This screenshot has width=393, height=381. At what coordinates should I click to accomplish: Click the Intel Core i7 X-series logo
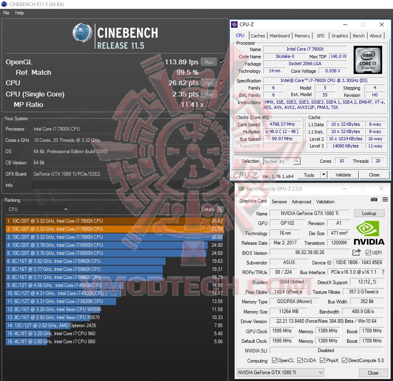pyautogui.click(x=368, y=59)
